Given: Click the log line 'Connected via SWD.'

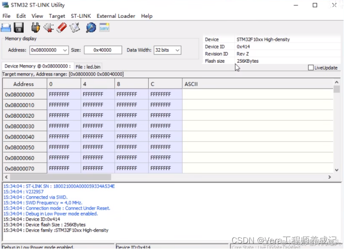Looking at the screenshot, I should pyautogui.click(x=35, y=197).
